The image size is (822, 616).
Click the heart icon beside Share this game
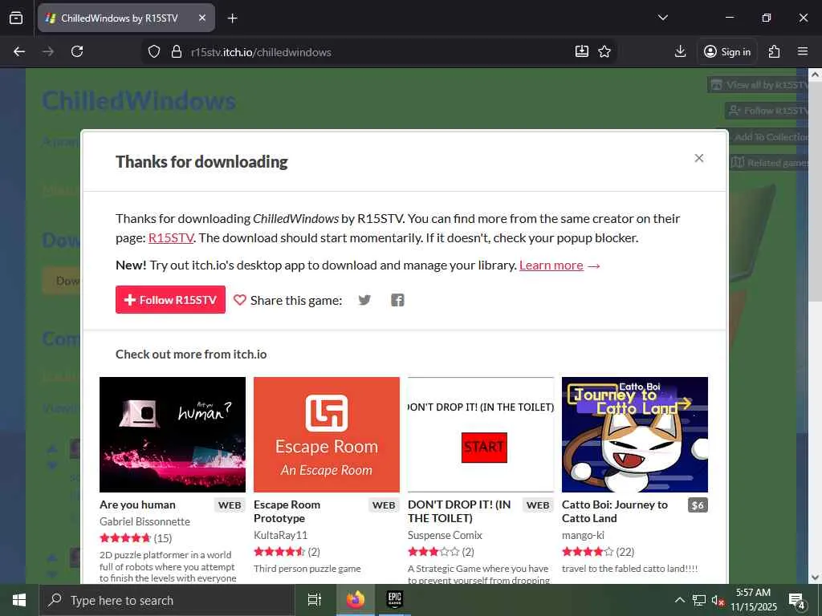pyautogui.click(x=239, y=300)
